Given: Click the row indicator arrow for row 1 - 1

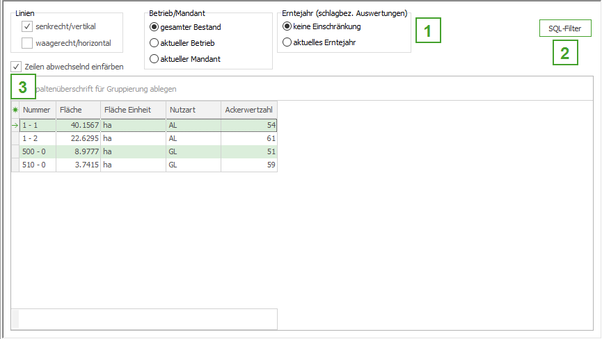Looking at the screenshot, I should tap(15, 125).
